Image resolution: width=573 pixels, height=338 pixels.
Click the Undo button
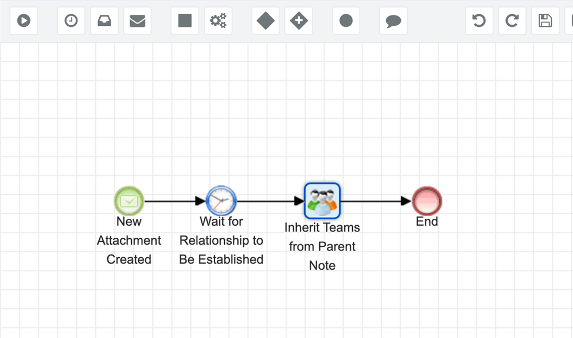(x=478, y=21)
